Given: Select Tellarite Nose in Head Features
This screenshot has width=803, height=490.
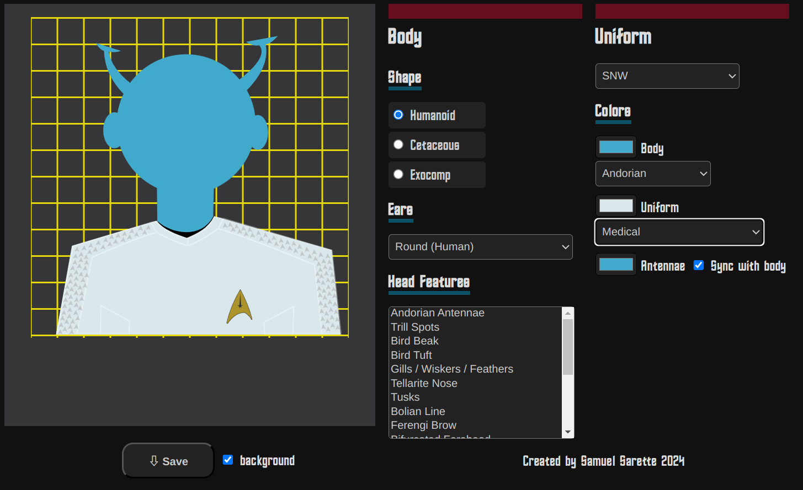Looking at the screenshot, I should point(475,383).
